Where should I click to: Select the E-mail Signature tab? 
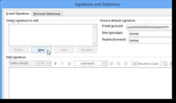point(18,13)
